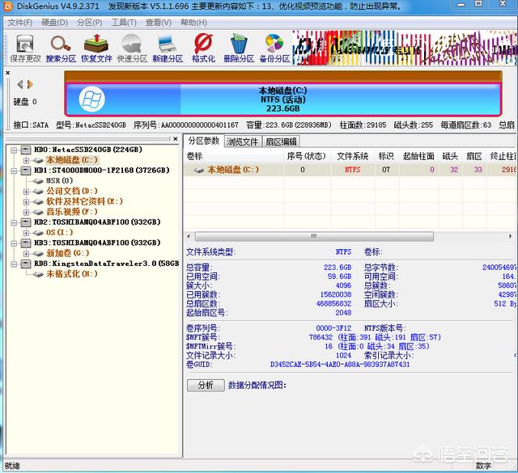Collapse the RD8 Kingston tree node
The height and width of the screenshot is (473, 518).
coord(14,264)
